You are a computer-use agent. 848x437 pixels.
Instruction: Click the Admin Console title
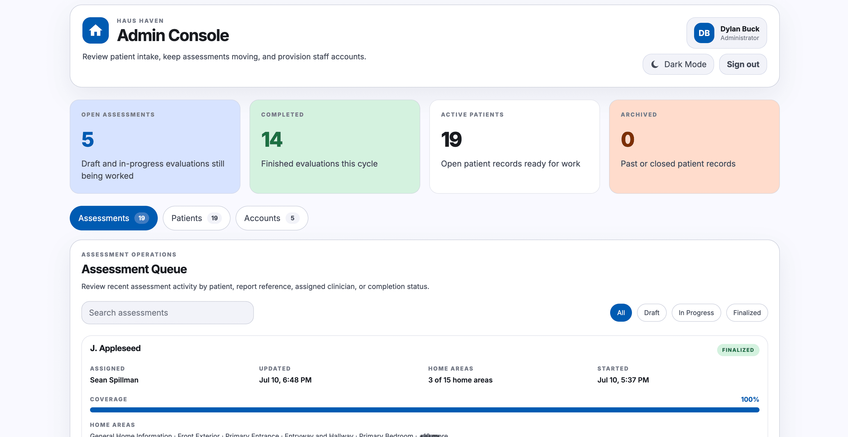pyautogui.click(x=173, y=35)
